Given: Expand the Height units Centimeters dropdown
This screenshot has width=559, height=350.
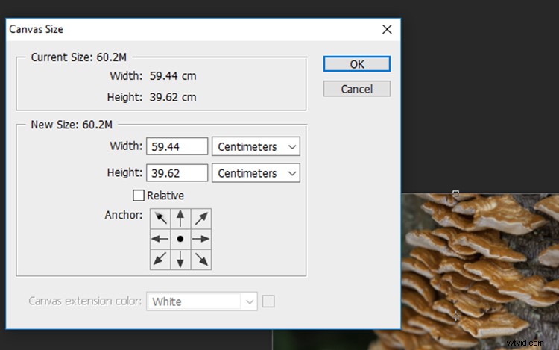Looking at the screenshot, I should (x=256, y=173).
